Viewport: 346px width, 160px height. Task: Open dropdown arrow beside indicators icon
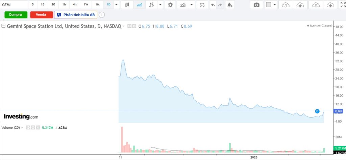(x=192, y=5)
